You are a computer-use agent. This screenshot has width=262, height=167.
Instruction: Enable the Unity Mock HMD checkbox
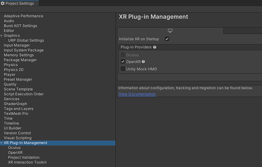(x=123, y=69)
